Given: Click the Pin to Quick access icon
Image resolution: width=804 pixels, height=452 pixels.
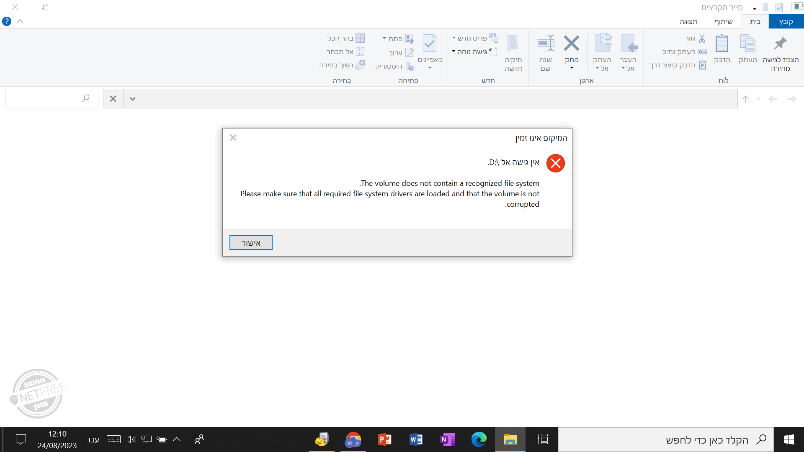Looking at the screenshot, I should pos(780,44).
